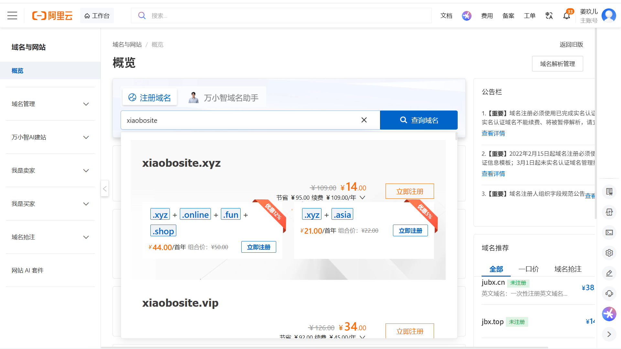Expand the 域名抢注 sidebar section
Viewport: 621px width, 349px height.
50,237
